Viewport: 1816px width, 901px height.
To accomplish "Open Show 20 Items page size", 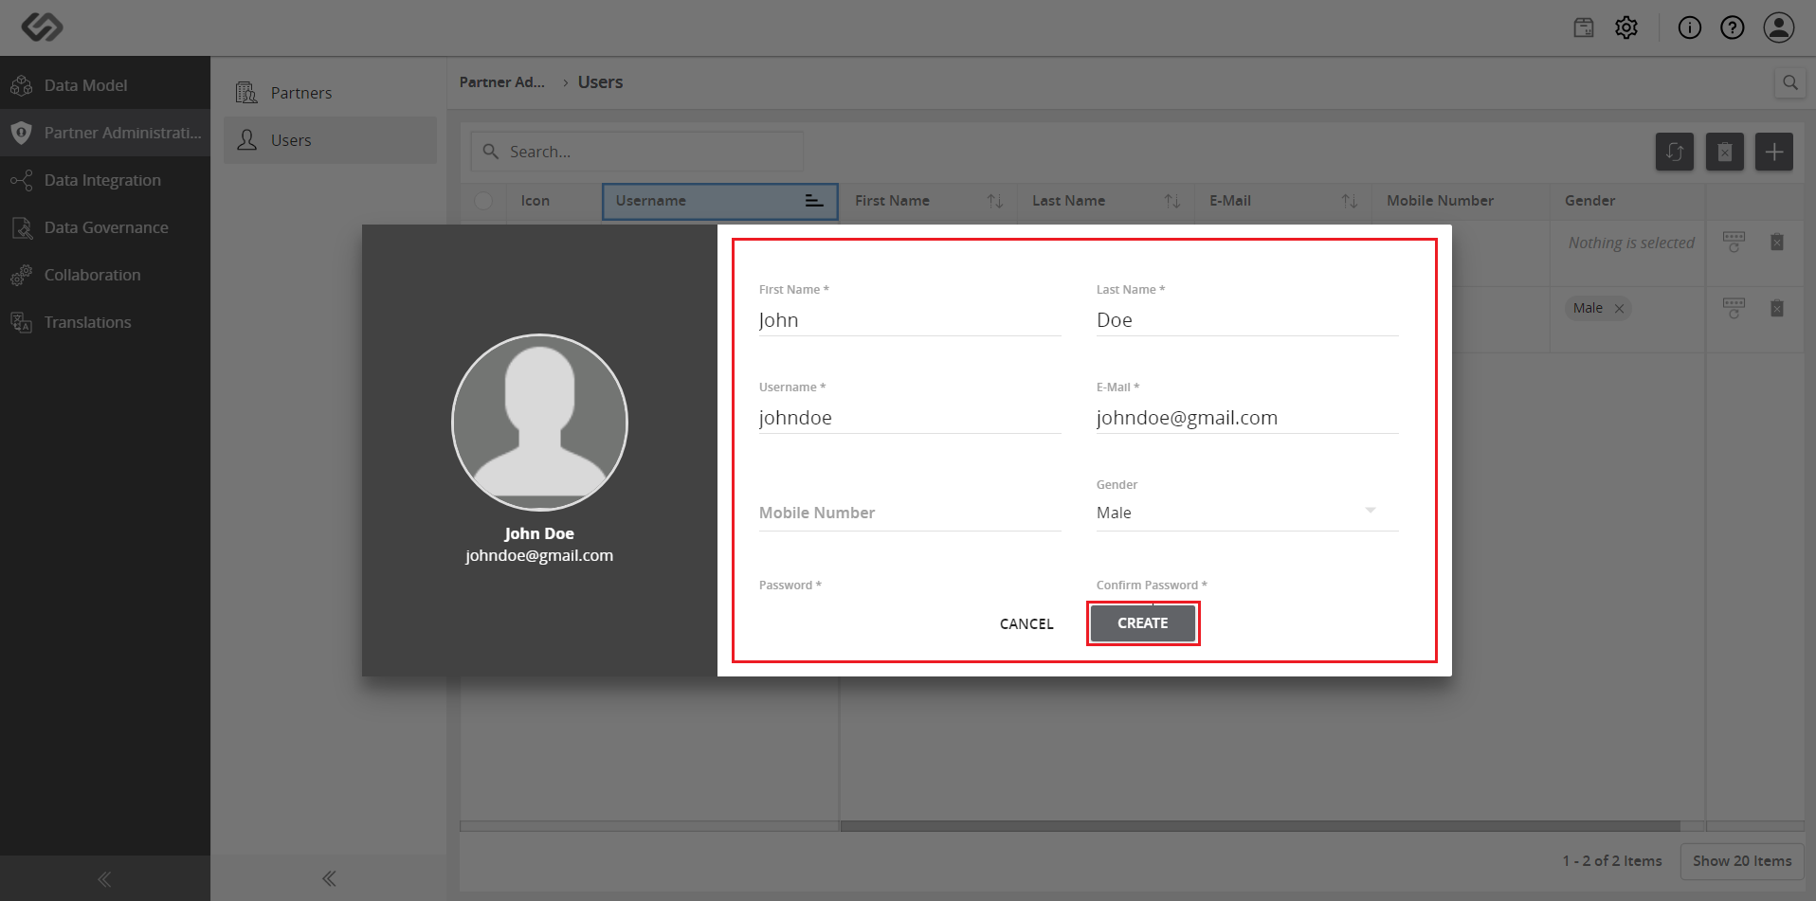I will pyautogui.click(x=1742, y=861).
